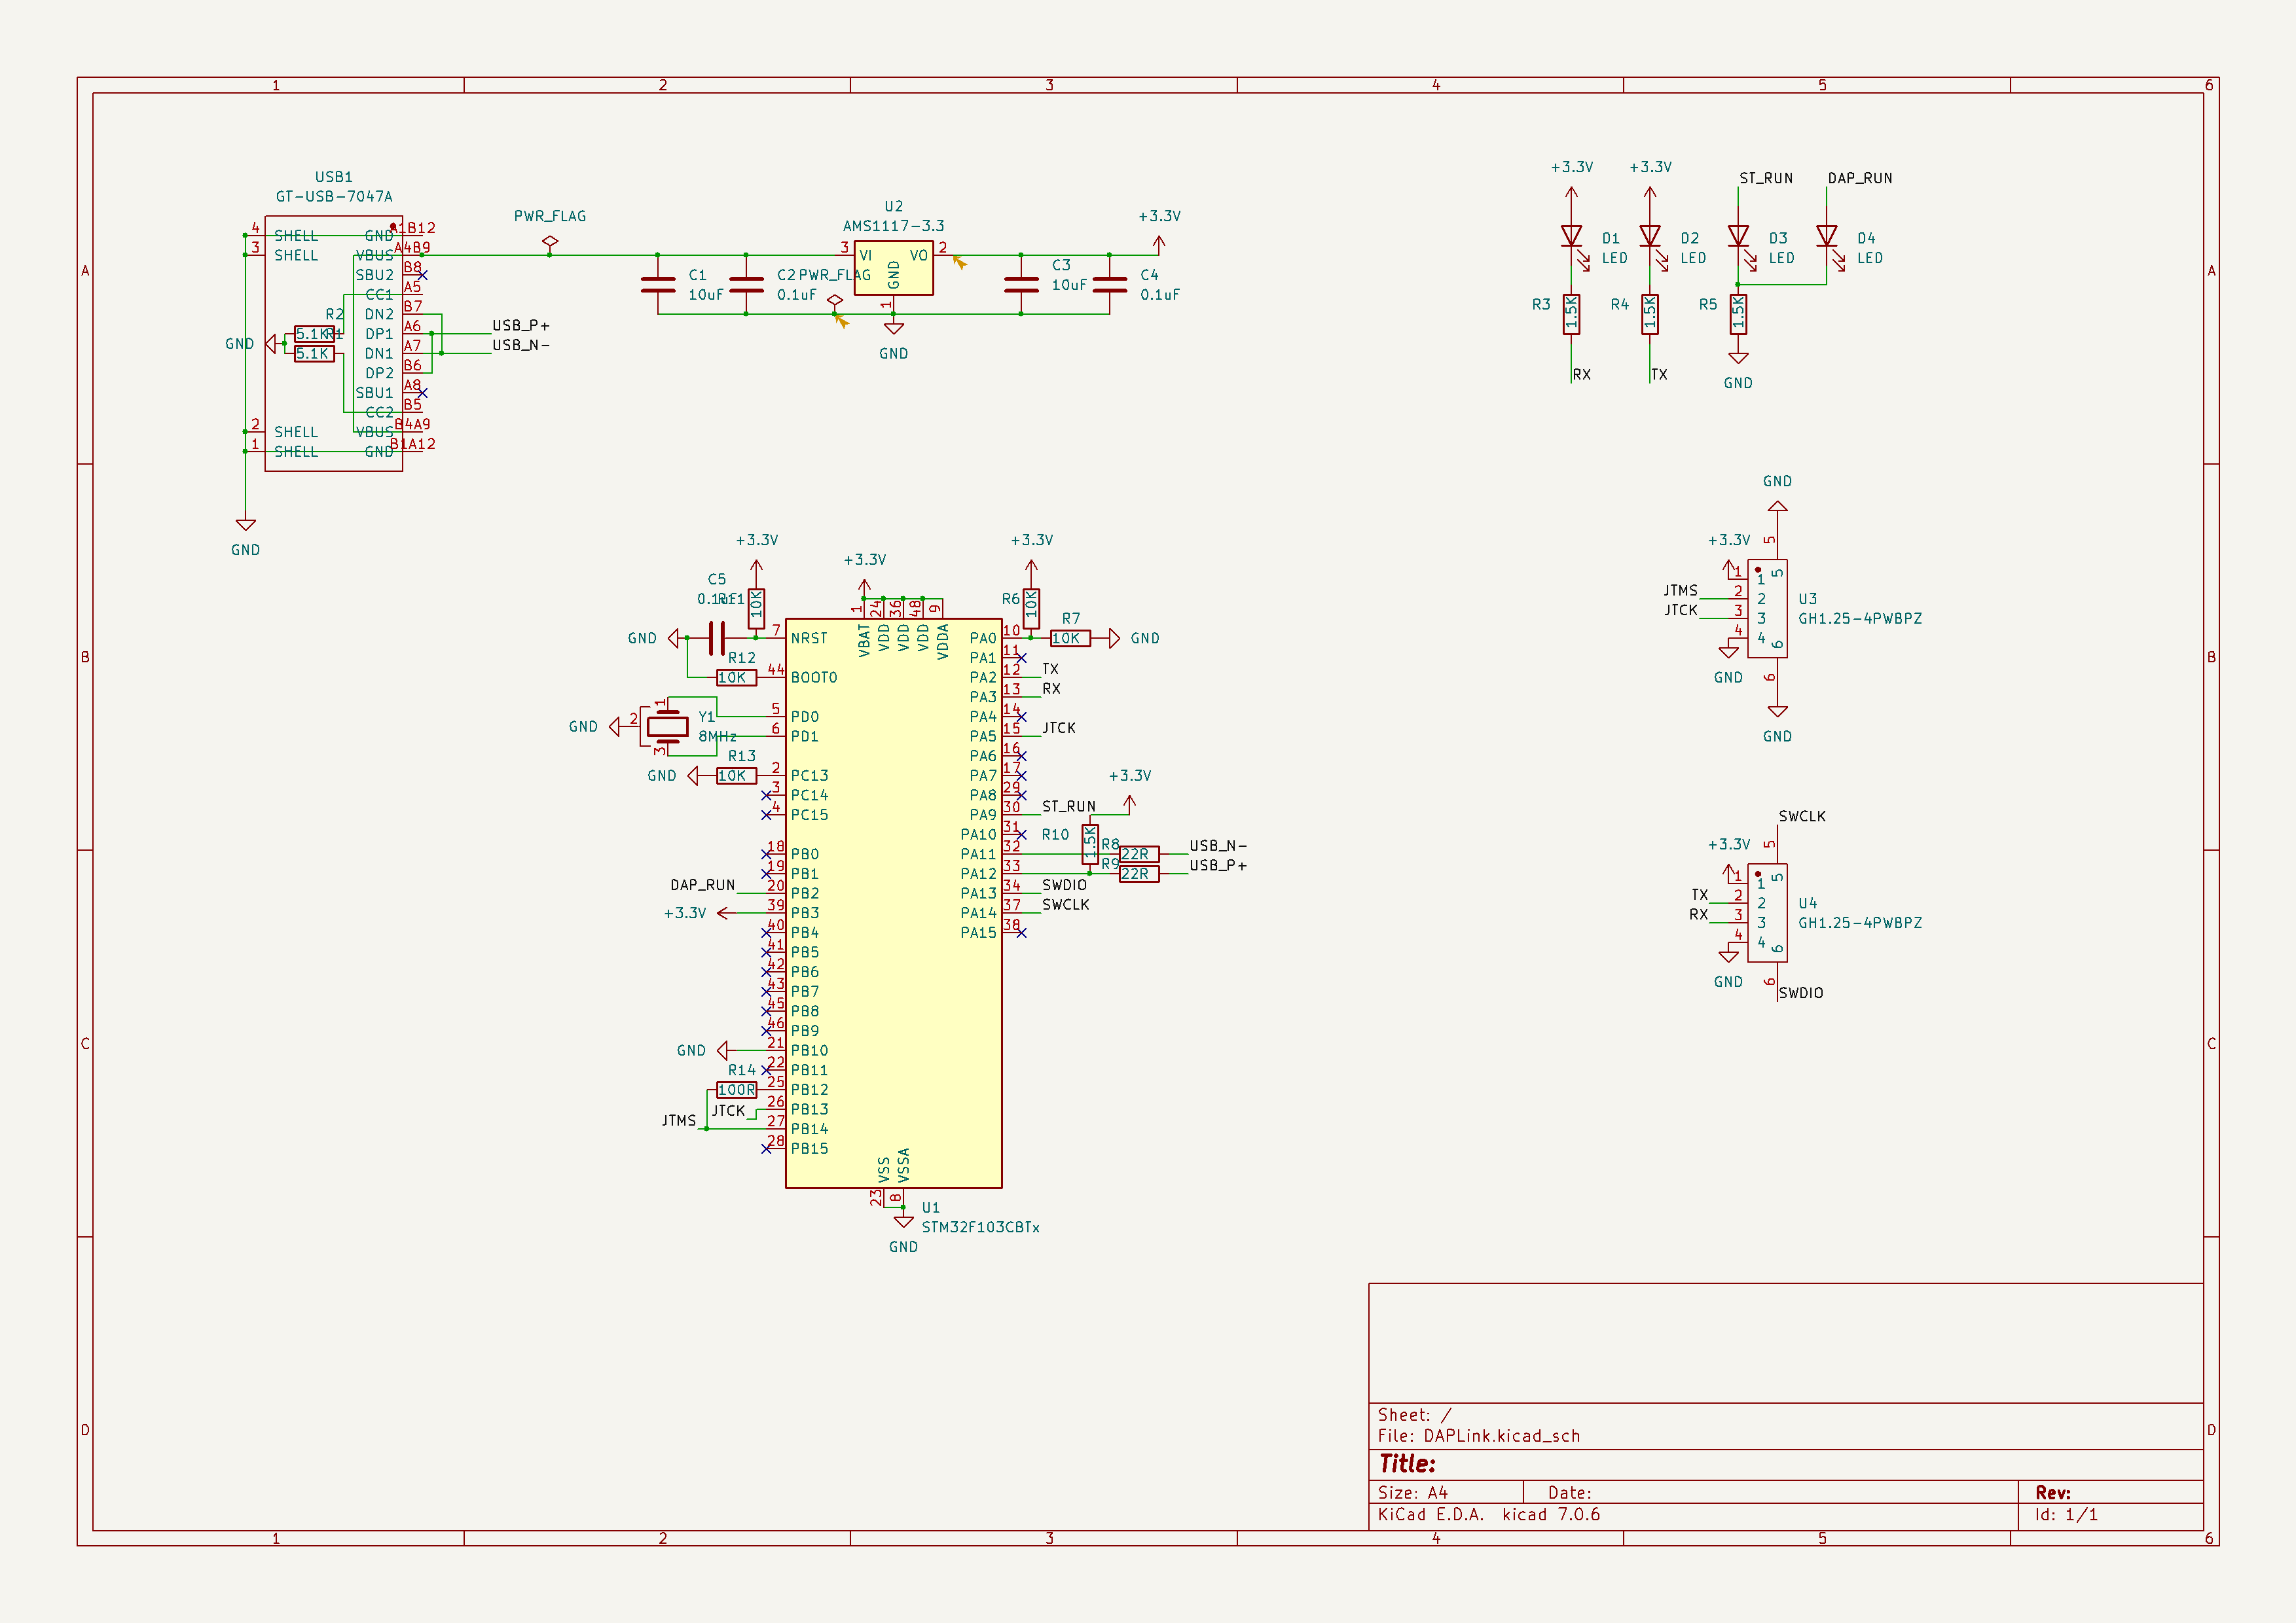Select capacitor C2 0.1uF symbol
This screenshot has width=2296, height=1623.
pyautogui.click(x=746, y=285)
